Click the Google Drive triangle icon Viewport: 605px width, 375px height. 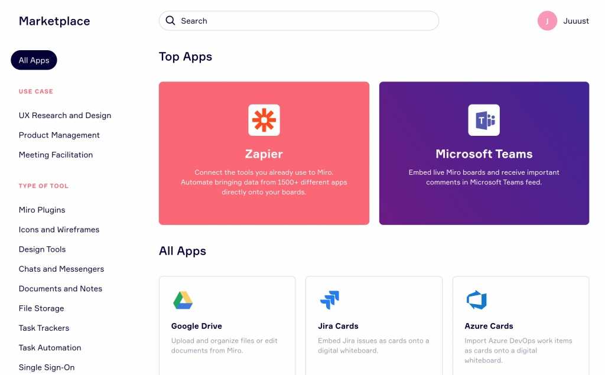click(x=183, y=300)
